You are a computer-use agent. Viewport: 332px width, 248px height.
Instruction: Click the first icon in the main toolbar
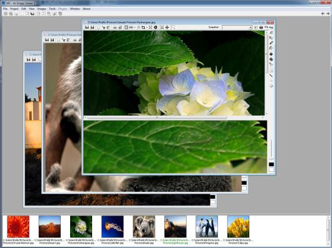click(6, 14)
